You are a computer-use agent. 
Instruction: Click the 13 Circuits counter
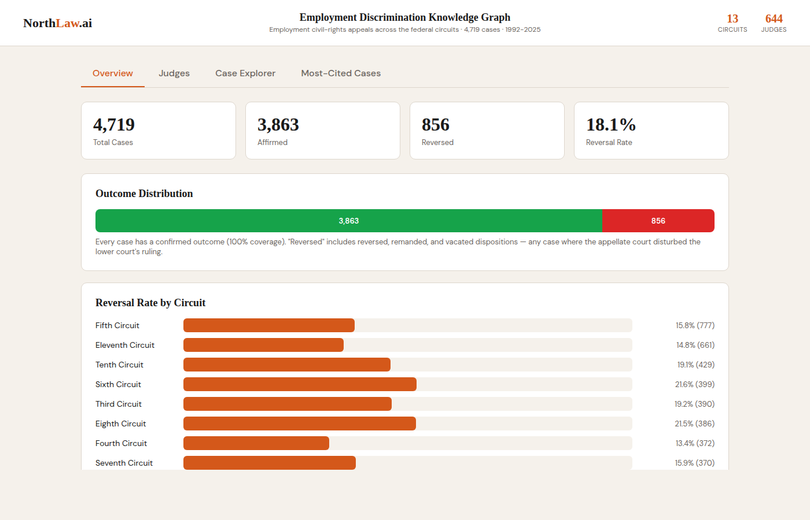tap(732, 23)
